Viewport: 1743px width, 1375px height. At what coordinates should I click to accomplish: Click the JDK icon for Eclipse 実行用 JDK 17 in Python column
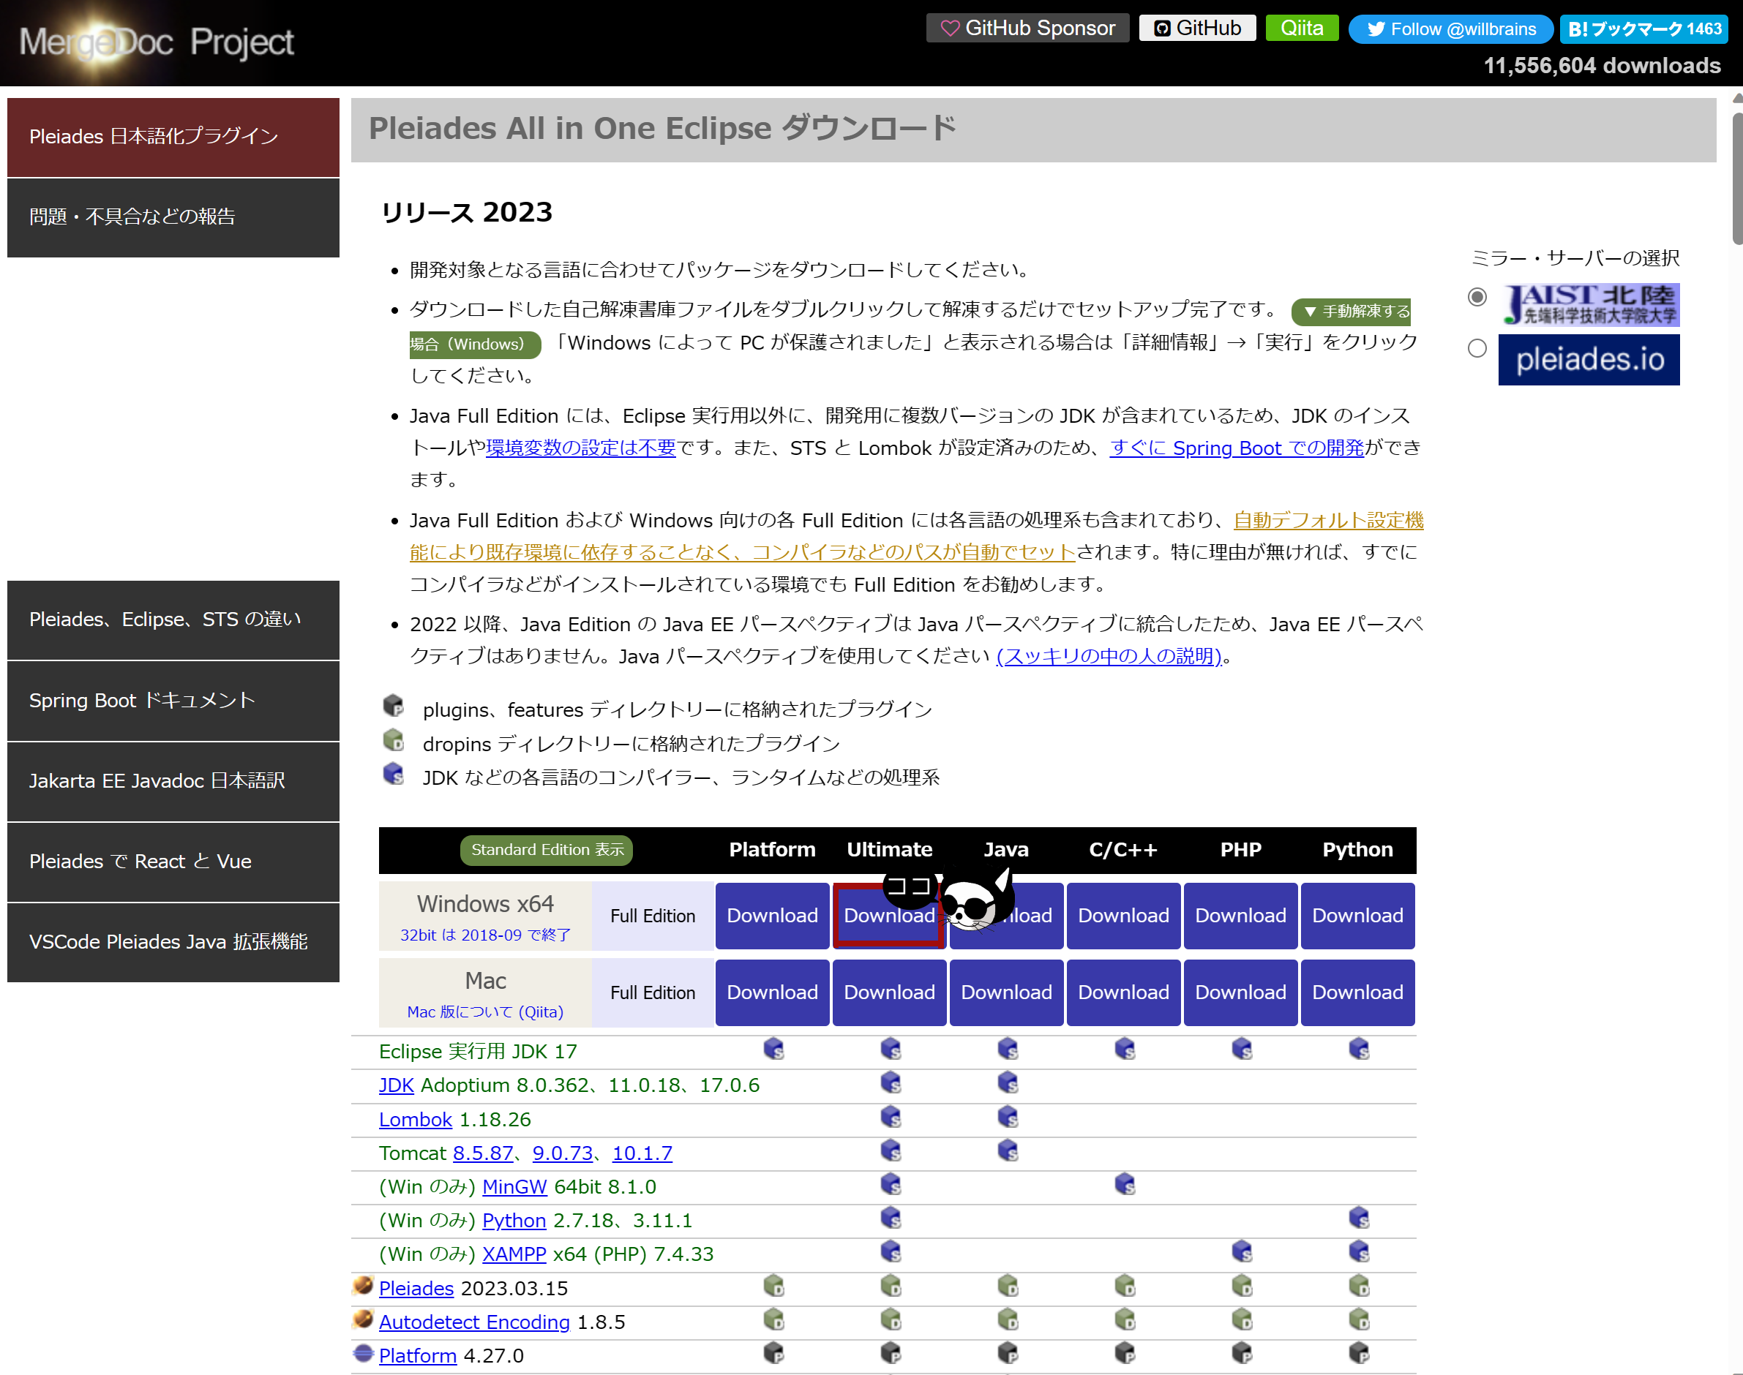(1357, 1049)
